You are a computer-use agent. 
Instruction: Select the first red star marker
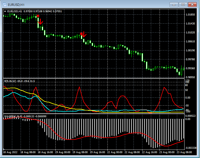pos(38,16)
